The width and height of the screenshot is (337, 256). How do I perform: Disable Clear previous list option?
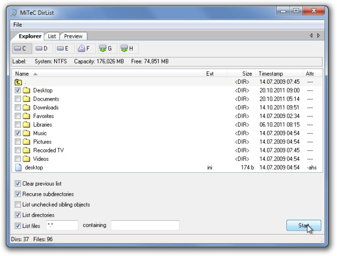coord(18,183)
